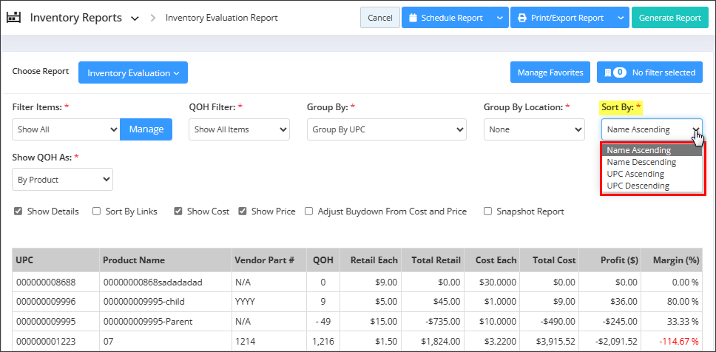Click the calendar icon on Schedule Report
Image resolution: width=716 pixels, height=352 pixels.
[413, 18]
